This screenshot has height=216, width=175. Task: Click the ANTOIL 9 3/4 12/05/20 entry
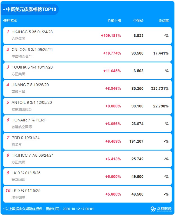pos(87,106)
